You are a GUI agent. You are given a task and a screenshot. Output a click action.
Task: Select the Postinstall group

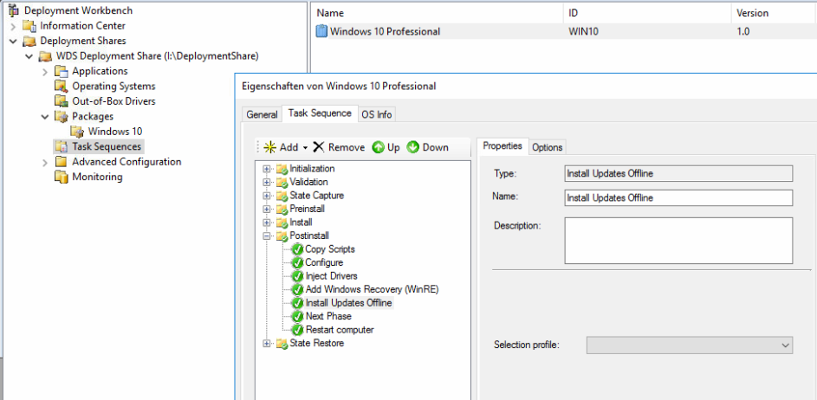click(309, 236)
